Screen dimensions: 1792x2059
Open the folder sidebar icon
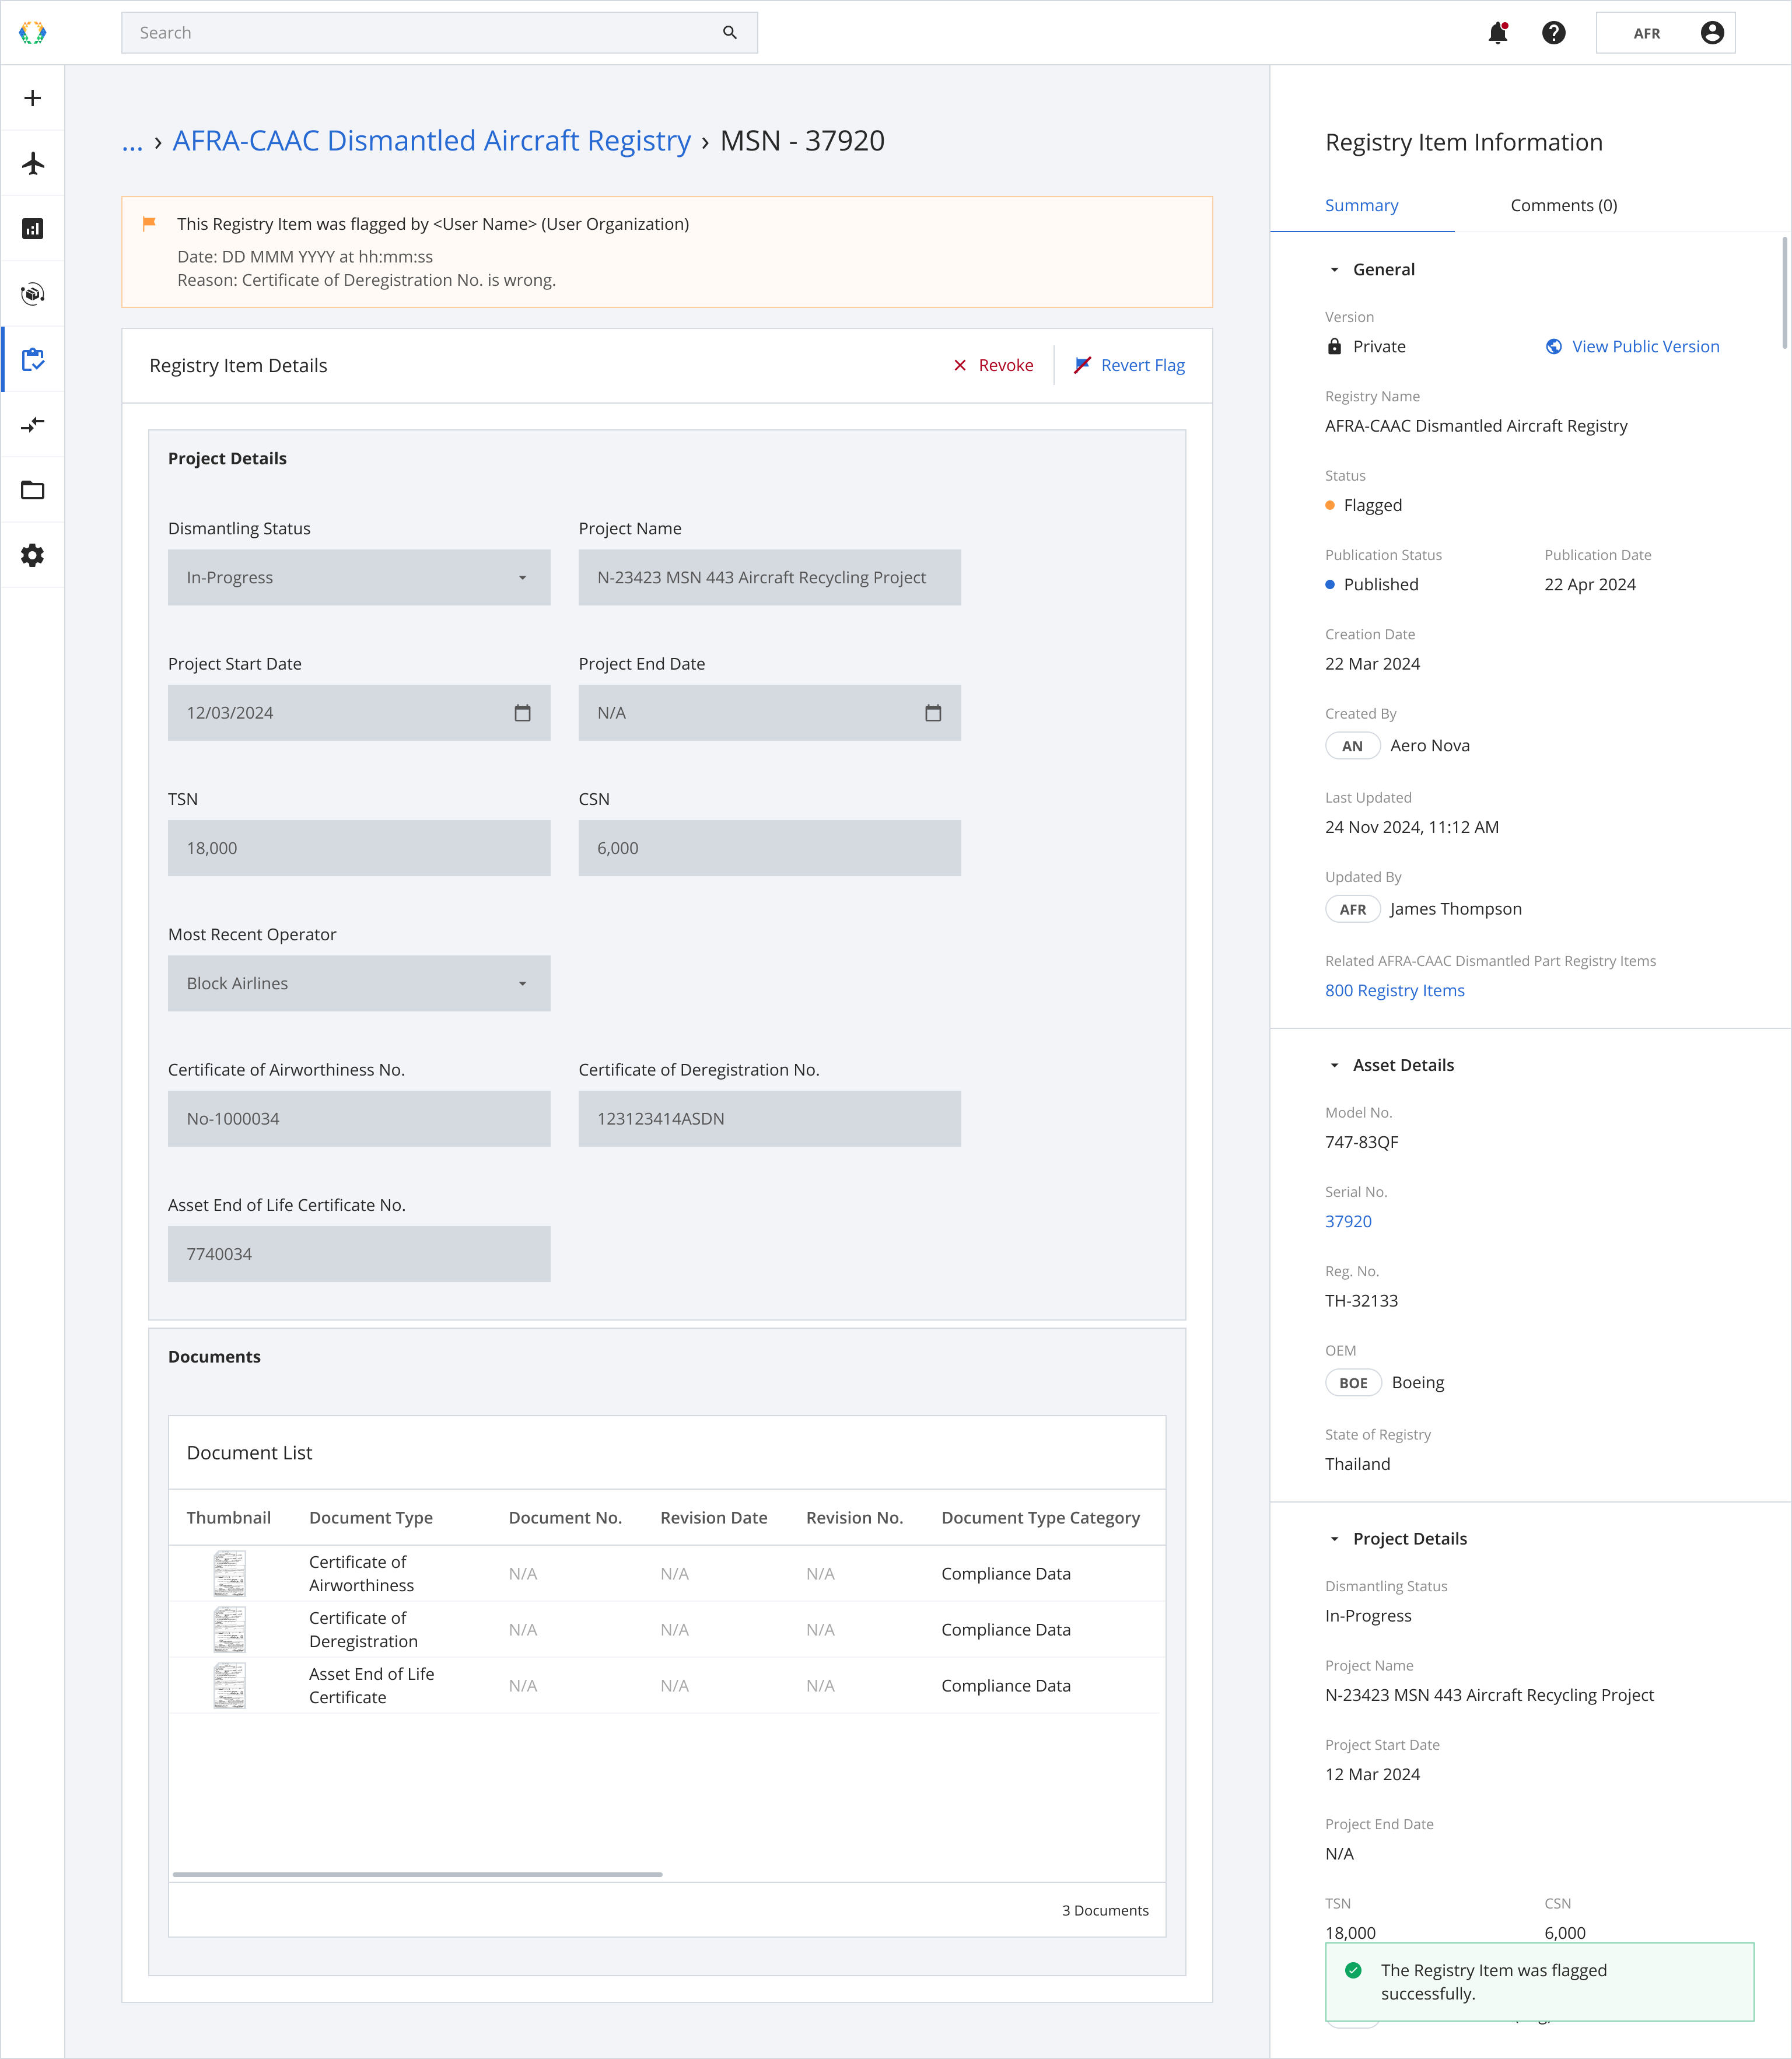[x=33, y=490]
